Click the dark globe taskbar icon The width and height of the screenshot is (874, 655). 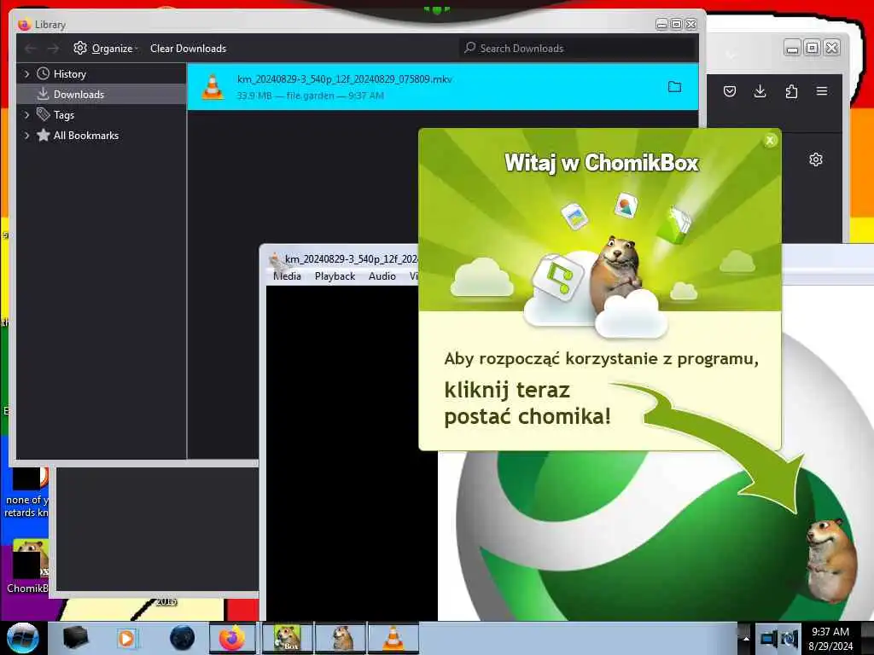tap(183, 638)
